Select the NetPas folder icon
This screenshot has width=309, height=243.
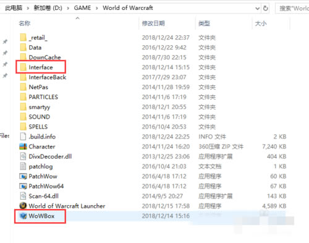(23, 87)
